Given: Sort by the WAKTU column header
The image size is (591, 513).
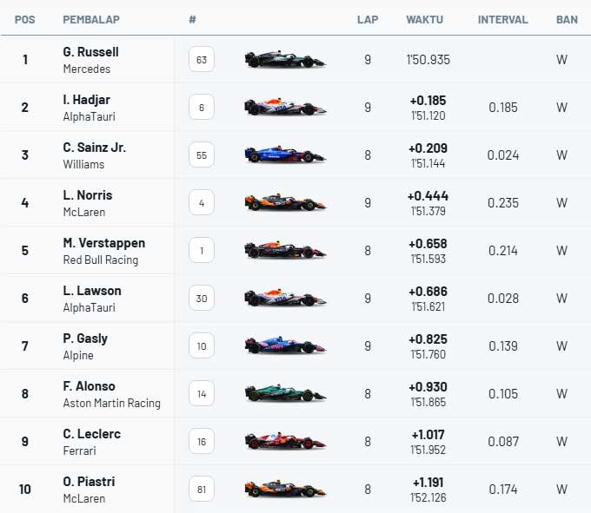Looking at the screenshot, I should (424, 19).
